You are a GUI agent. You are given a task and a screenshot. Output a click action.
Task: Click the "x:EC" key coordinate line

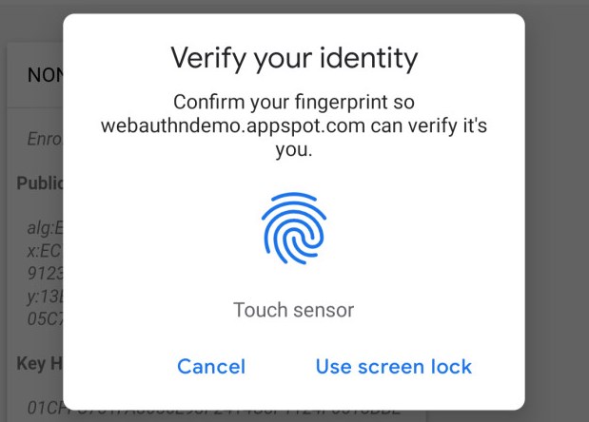(44, 250)
